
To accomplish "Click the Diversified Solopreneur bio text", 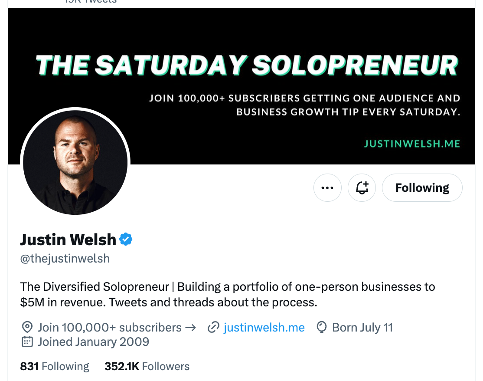I will tap(228, 294).
